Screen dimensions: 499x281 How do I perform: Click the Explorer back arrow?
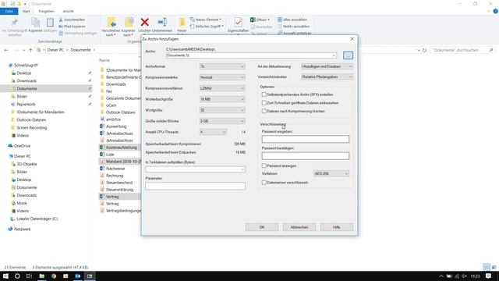tap(6, 50)
